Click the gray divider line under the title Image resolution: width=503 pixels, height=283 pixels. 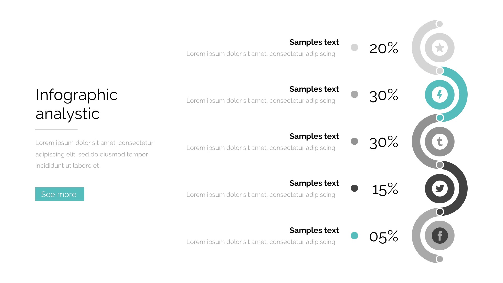pyautogui.click(x=56, y=129)
